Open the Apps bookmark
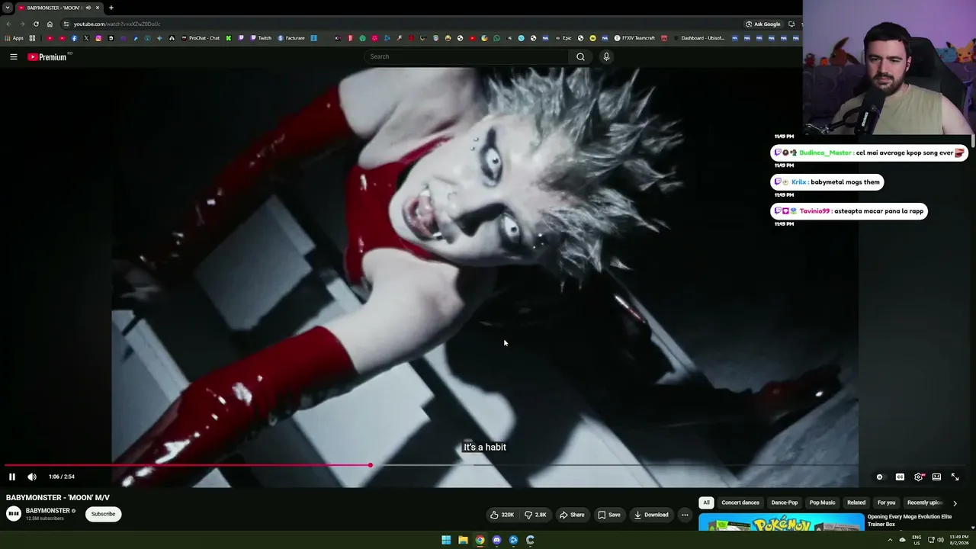 [x=14, y=38]
